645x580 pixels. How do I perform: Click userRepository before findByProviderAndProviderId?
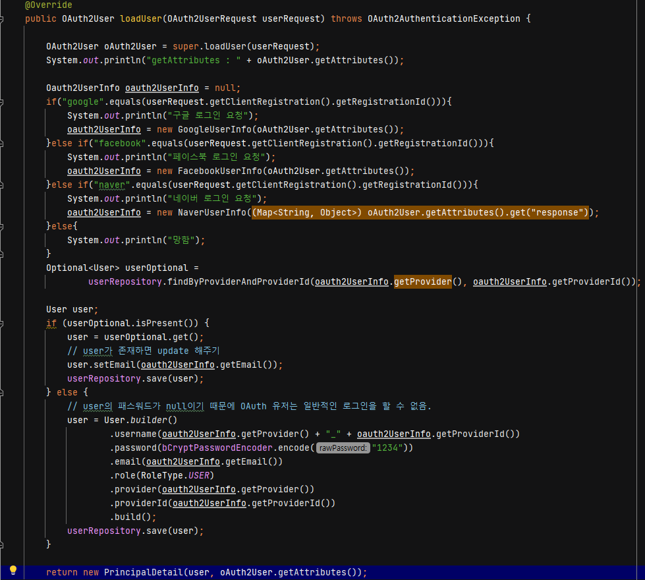[125, 281]
